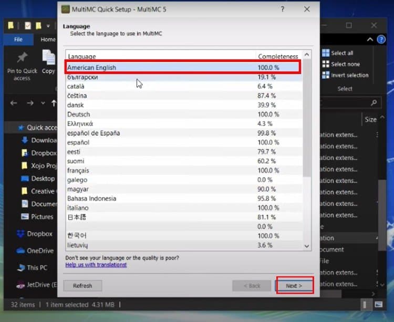The width and height of the screenshot is (394, 322).
Task: Switch Explorer to large icons view
Action: (x=378, y=305)
